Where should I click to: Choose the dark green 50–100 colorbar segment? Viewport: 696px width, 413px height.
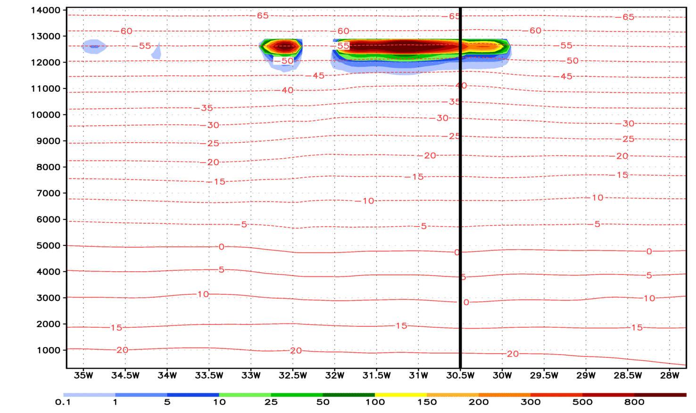[x=348, y=395]
